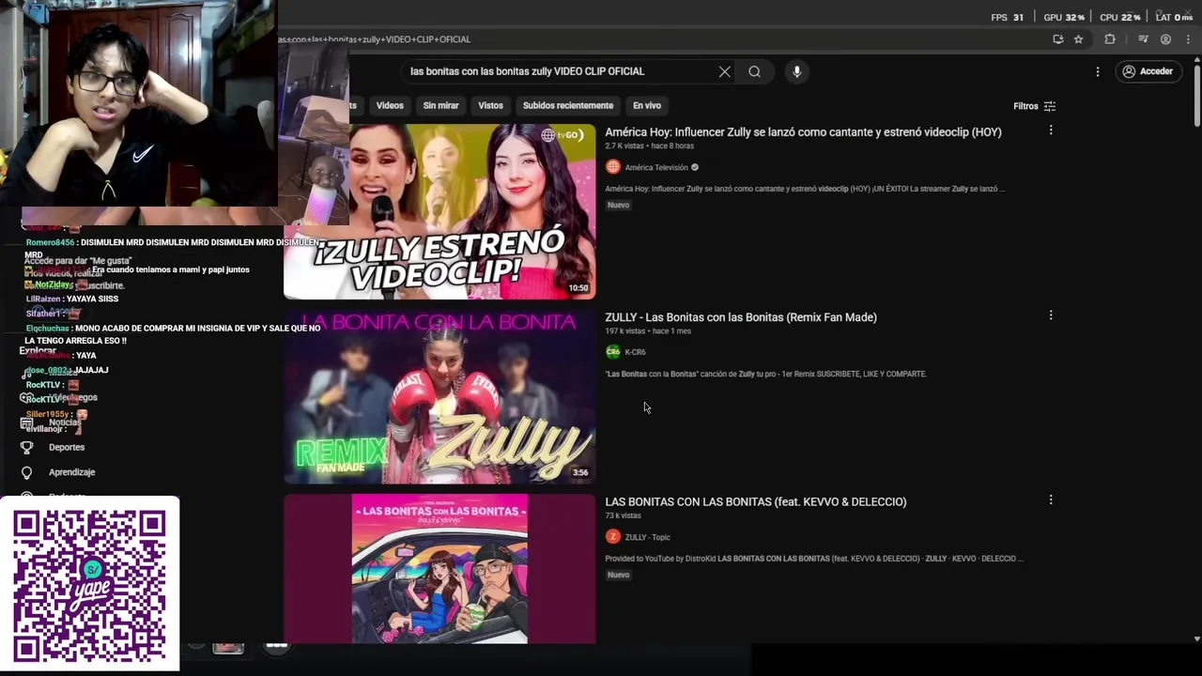Image resolution: width=1202 pixels, height=676 pixels.
Task: Click the Aprendizaje lightbulb icon
Action: [x=26, y=472]
